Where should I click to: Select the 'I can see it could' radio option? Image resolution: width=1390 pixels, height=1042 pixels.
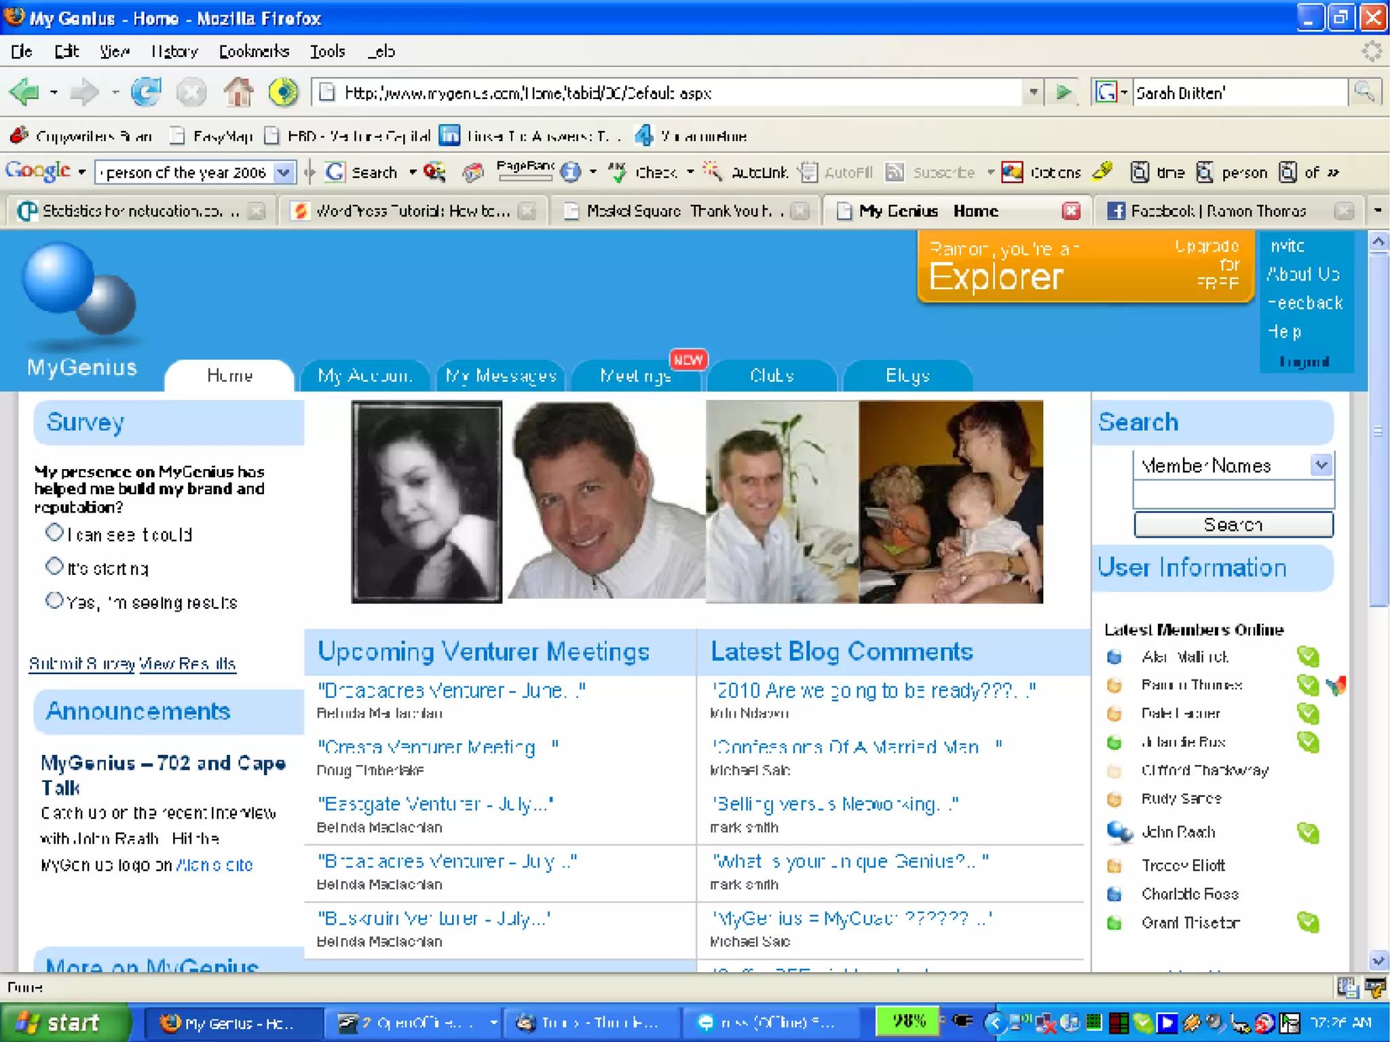coord(54,533)
